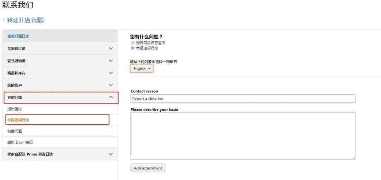
Task: Choose the 举报违规行为 radio button
Action: [133, 48]
